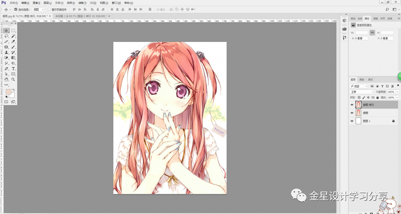Click the lock icon on 图层 1
The width and height of the screenshot is (401, 214).
point(393,121)
